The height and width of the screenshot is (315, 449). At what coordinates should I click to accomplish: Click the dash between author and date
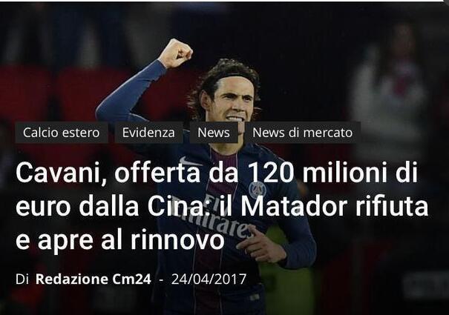[161, 279]
